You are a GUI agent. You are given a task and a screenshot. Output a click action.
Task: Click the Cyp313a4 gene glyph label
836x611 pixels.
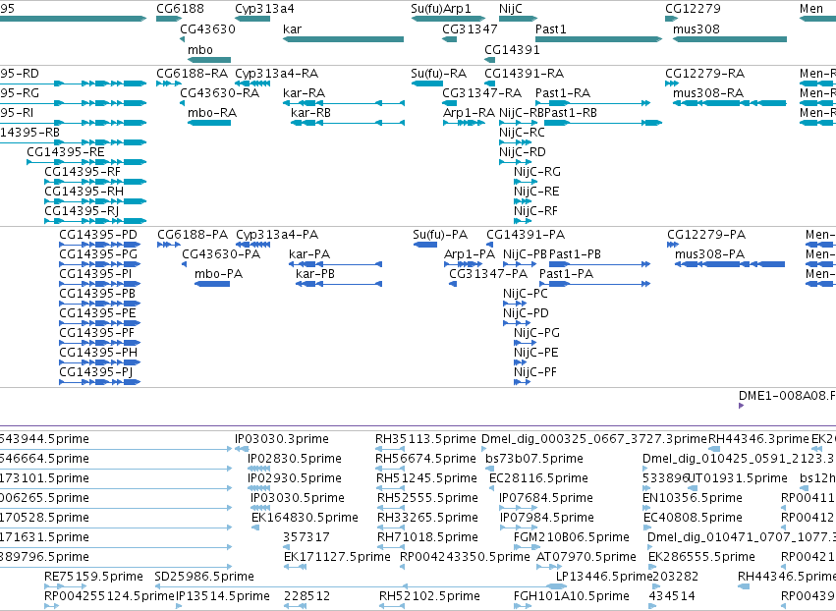[264, 9]
